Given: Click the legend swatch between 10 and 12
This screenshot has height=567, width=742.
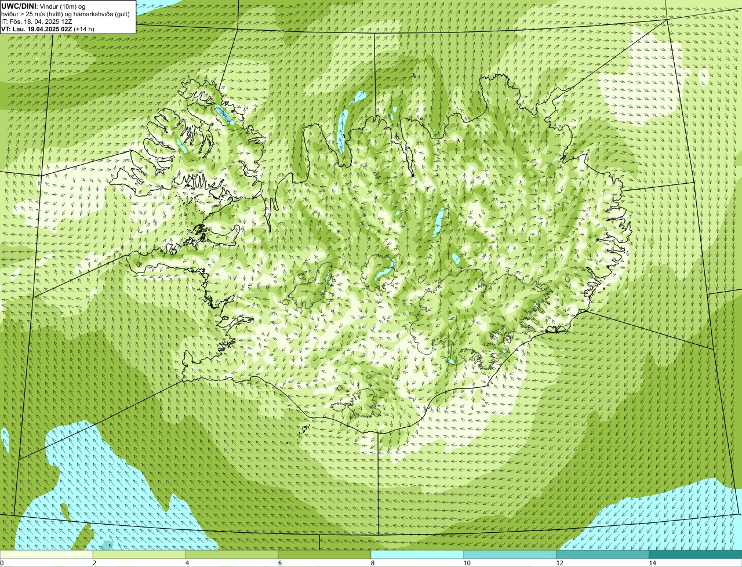Looking at the screenshot, I should pyautogui.click(x=510, y=554).
